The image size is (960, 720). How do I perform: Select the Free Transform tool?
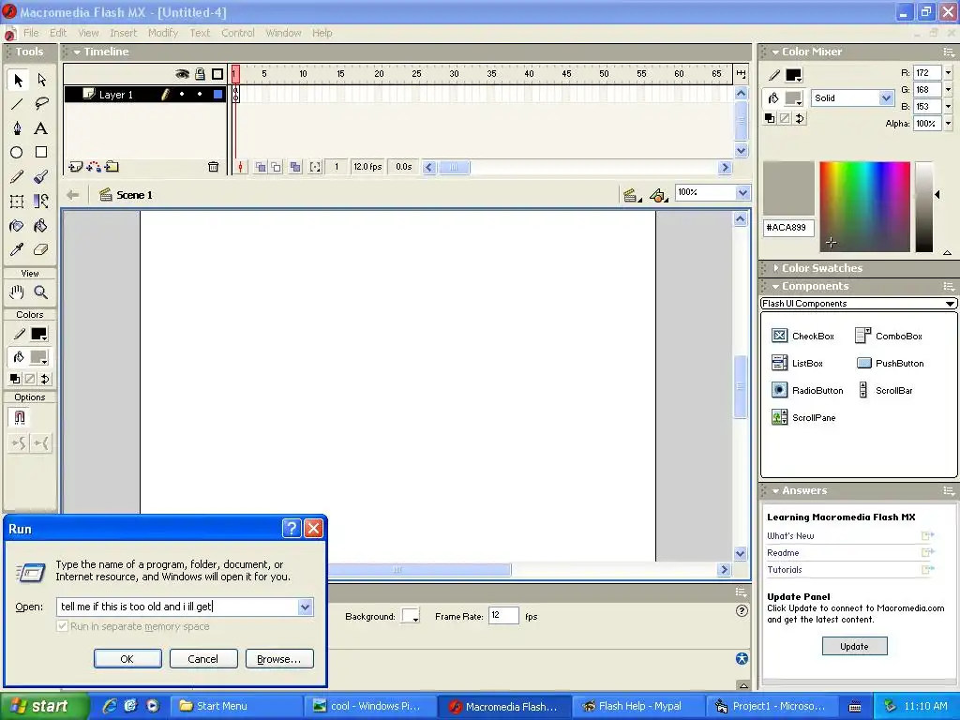[x=17, y=202]
